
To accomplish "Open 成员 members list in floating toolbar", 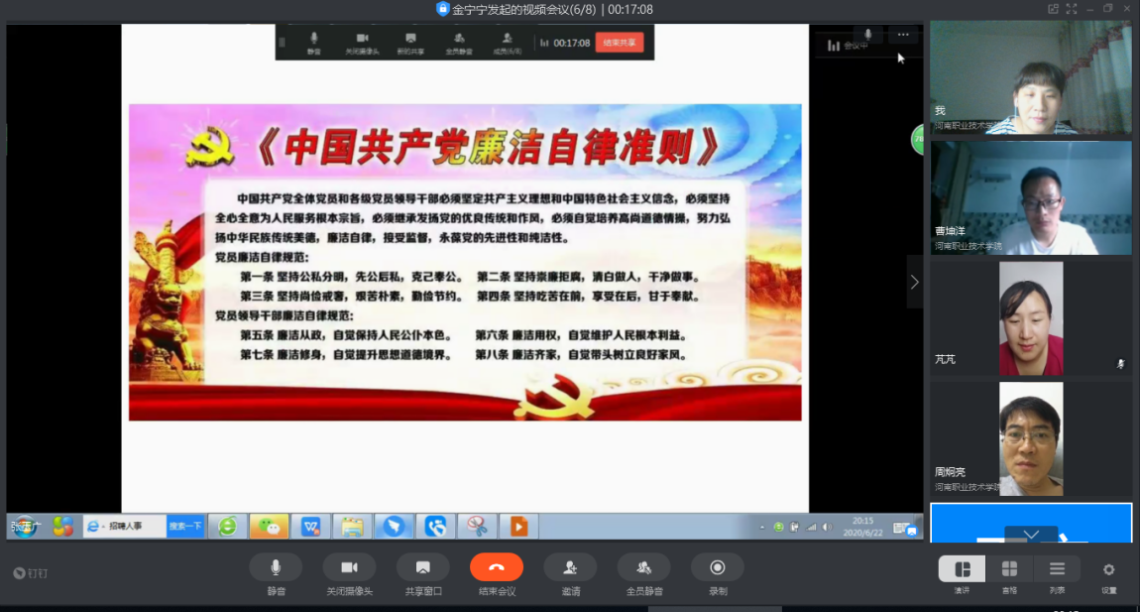I will [x=507, y=43].
